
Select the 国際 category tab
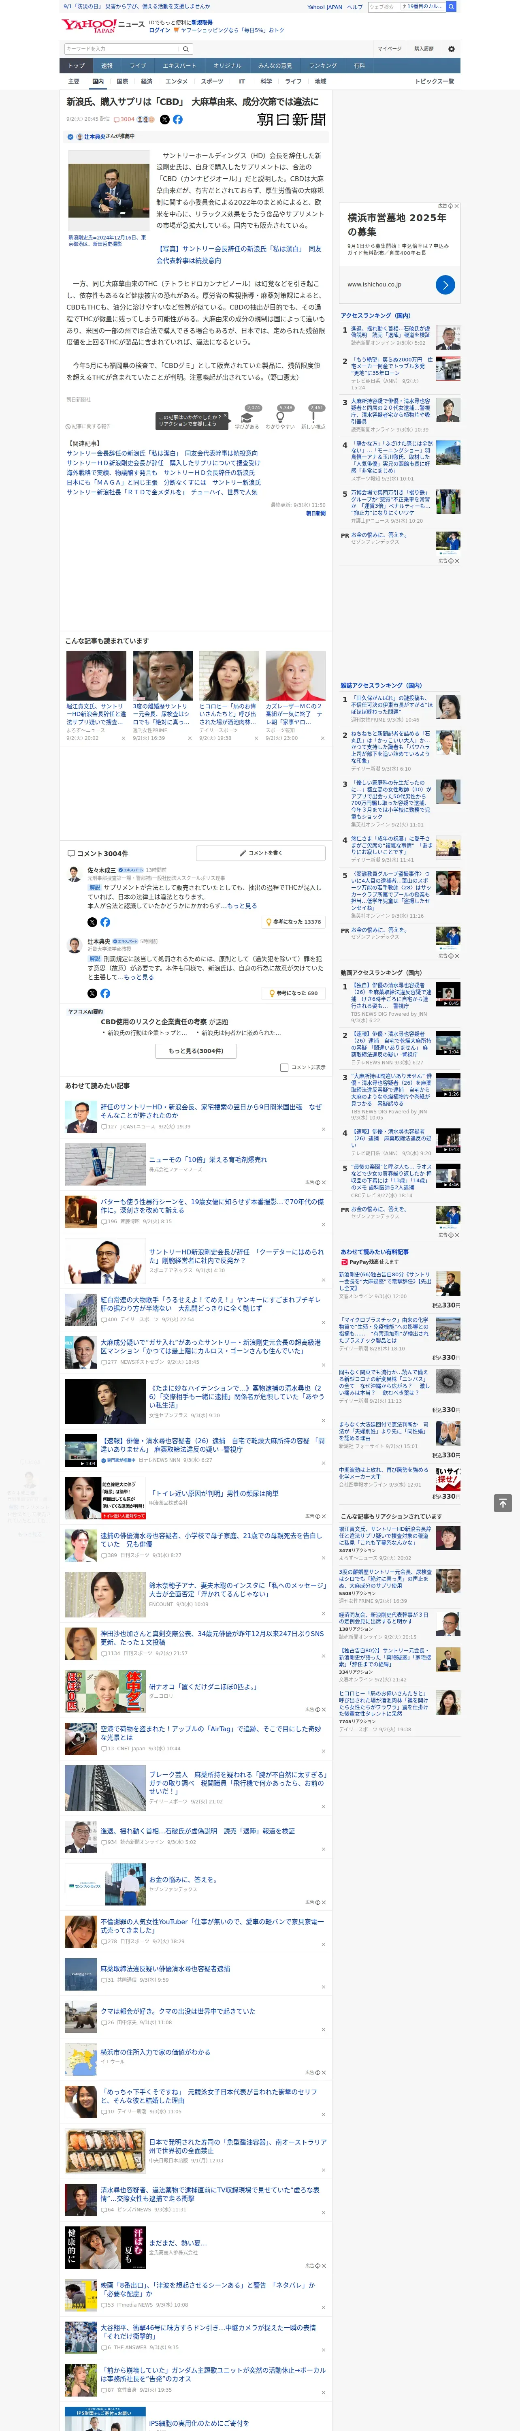click(x=122, y=81)
